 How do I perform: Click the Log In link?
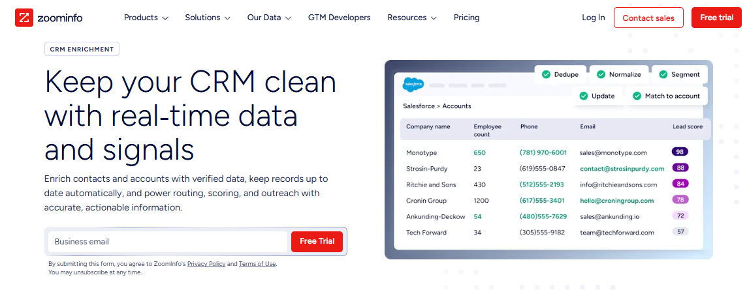594,18
